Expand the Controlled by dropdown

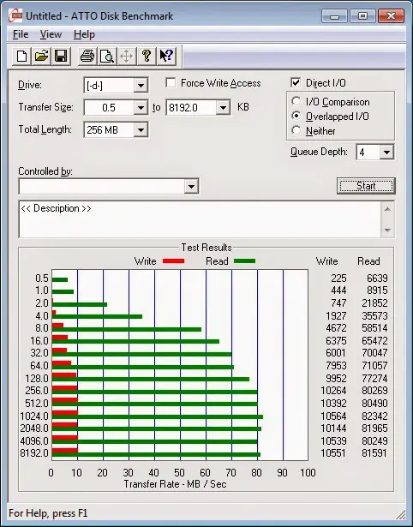pyautogui.click(x=191, y=186)
